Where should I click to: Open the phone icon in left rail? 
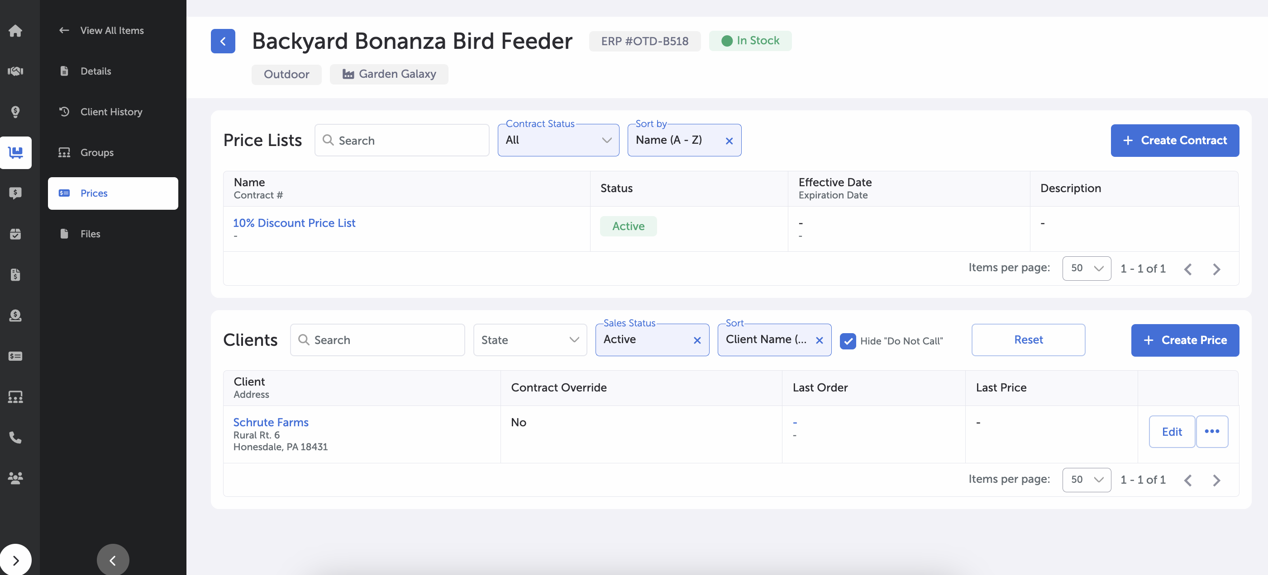click(x=15, y=437)
